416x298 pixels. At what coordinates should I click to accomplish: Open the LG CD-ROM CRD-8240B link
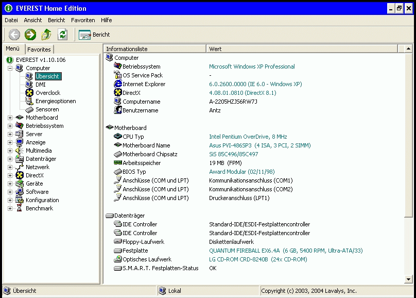point(258,259)
